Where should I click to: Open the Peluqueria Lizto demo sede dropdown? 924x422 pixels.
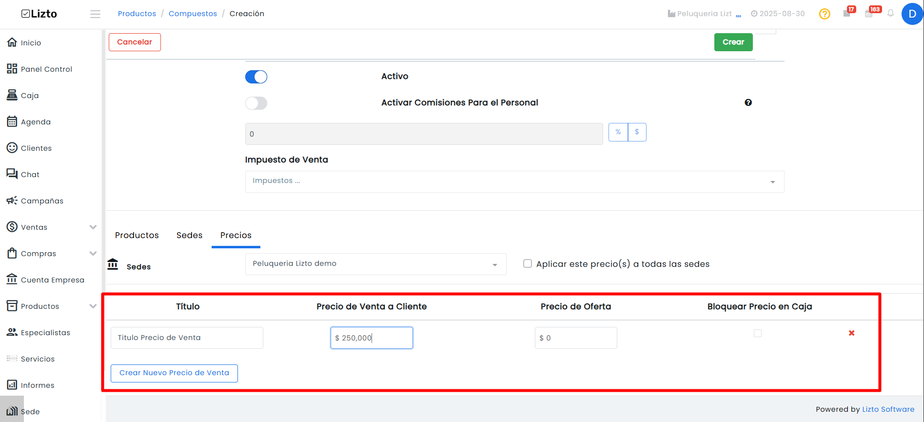tap(375, 264)
